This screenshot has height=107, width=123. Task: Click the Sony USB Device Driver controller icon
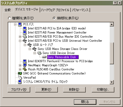[x=39, y=53]
